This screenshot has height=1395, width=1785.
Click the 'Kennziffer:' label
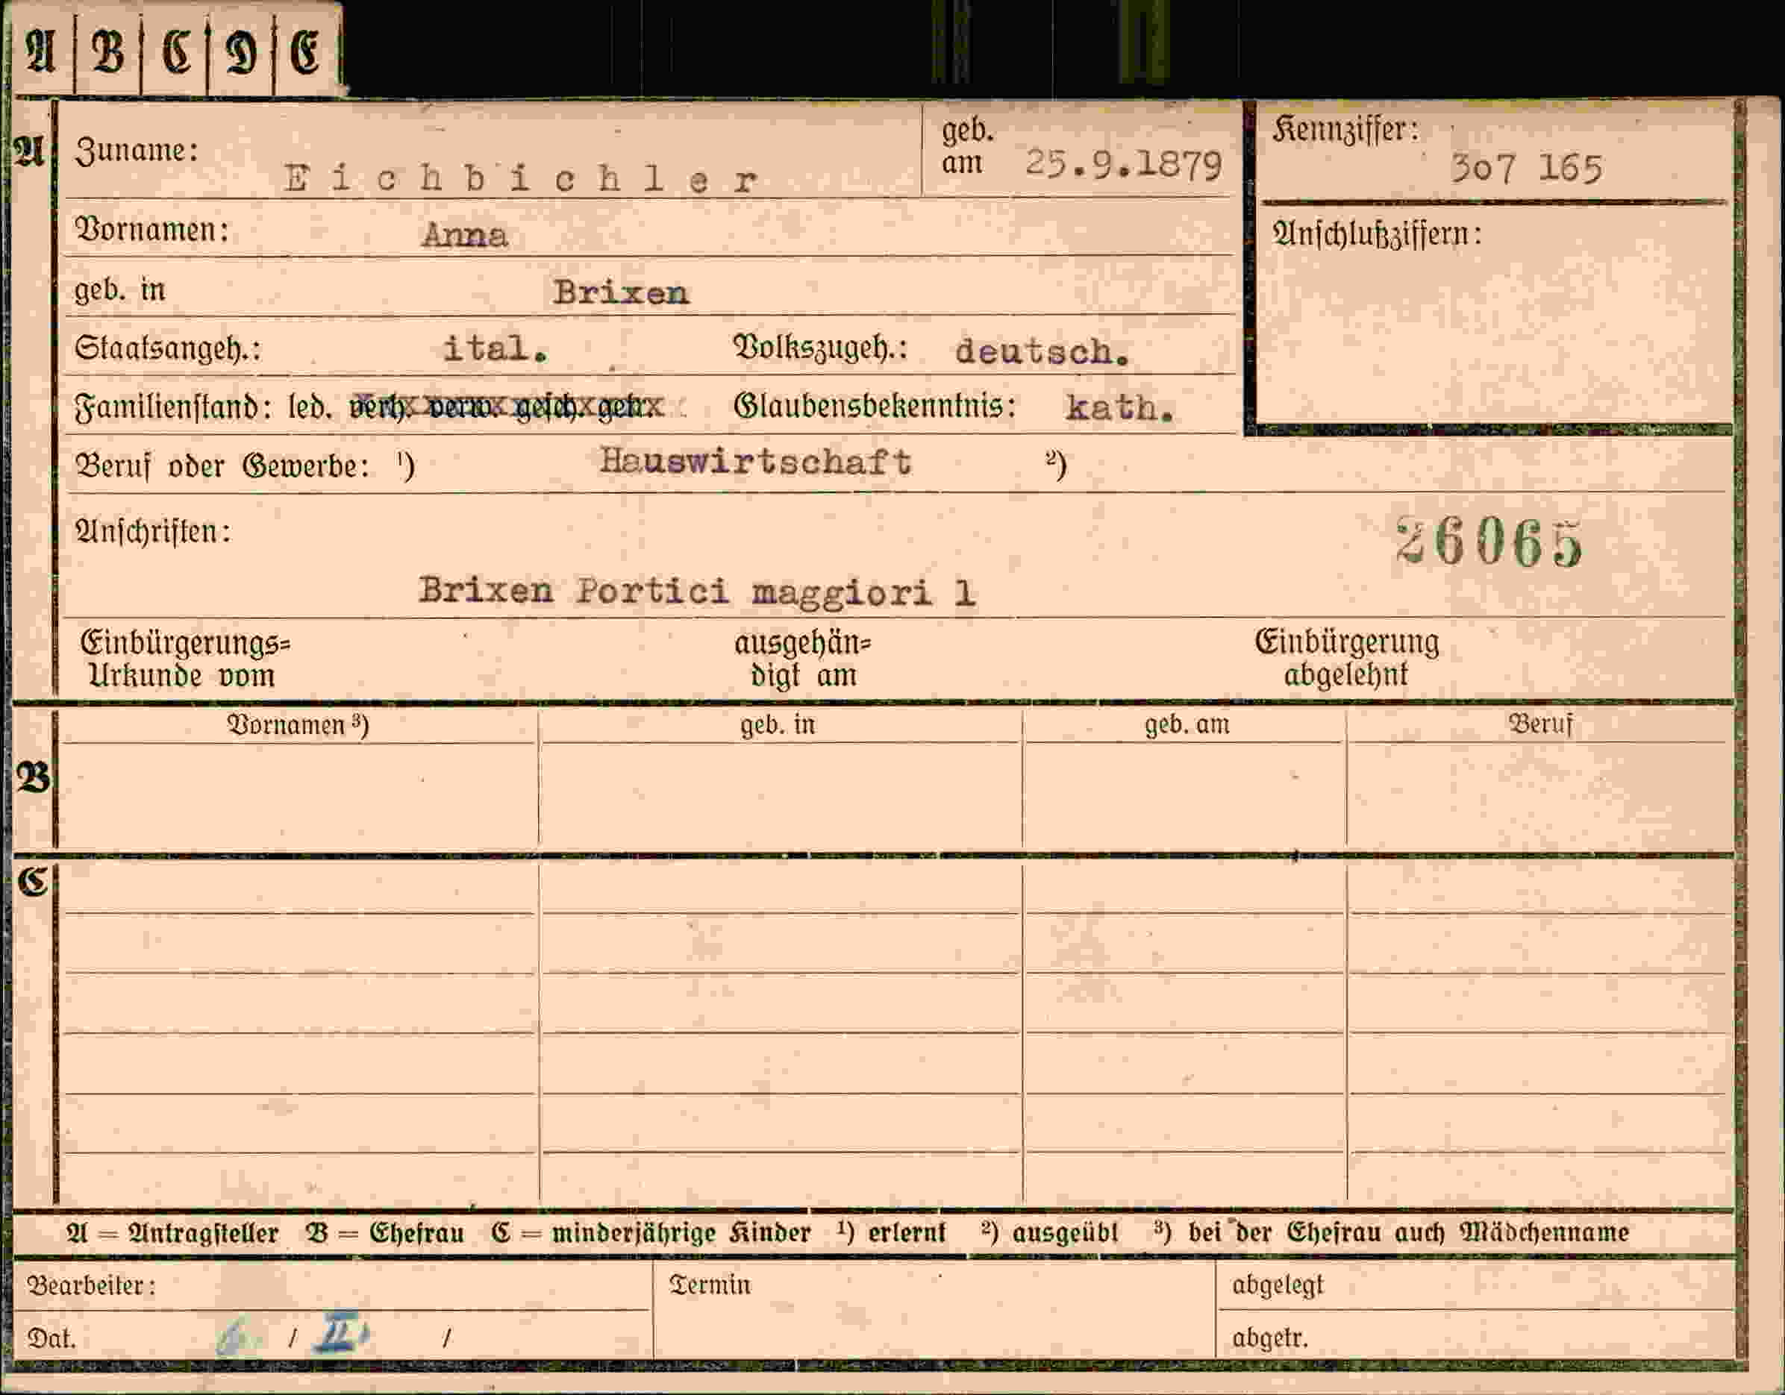(x=1345, y=129)
